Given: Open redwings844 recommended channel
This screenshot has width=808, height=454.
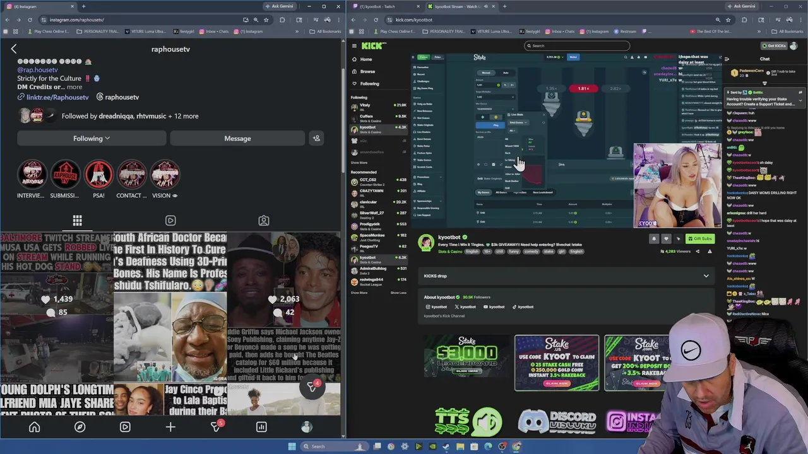Looking at the screenshot, I should [x=379, y=281].
